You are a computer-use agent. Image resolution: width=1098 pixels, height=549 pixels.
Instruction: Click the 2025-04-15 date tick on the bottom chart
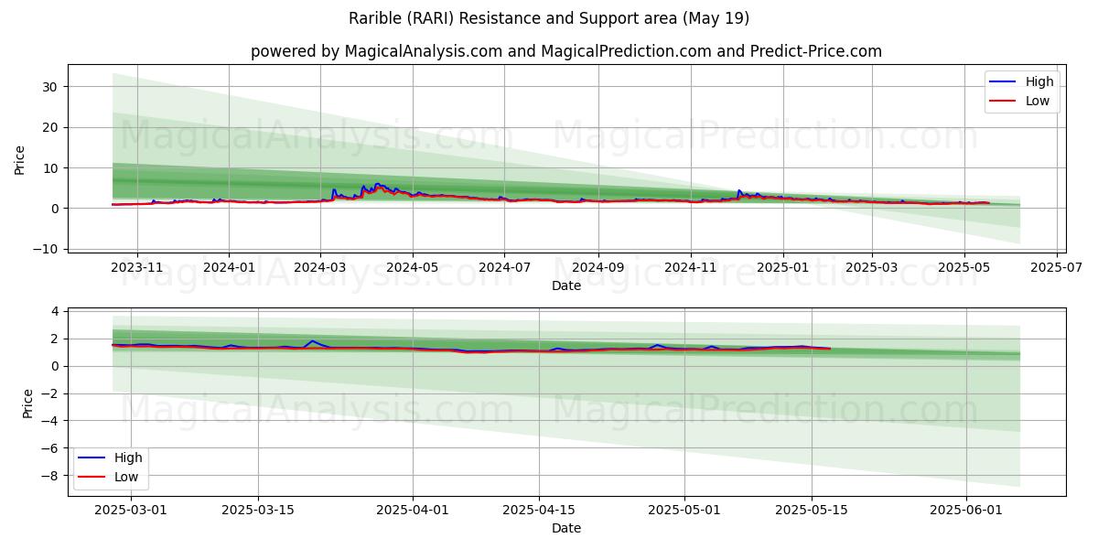click(538, 511)
